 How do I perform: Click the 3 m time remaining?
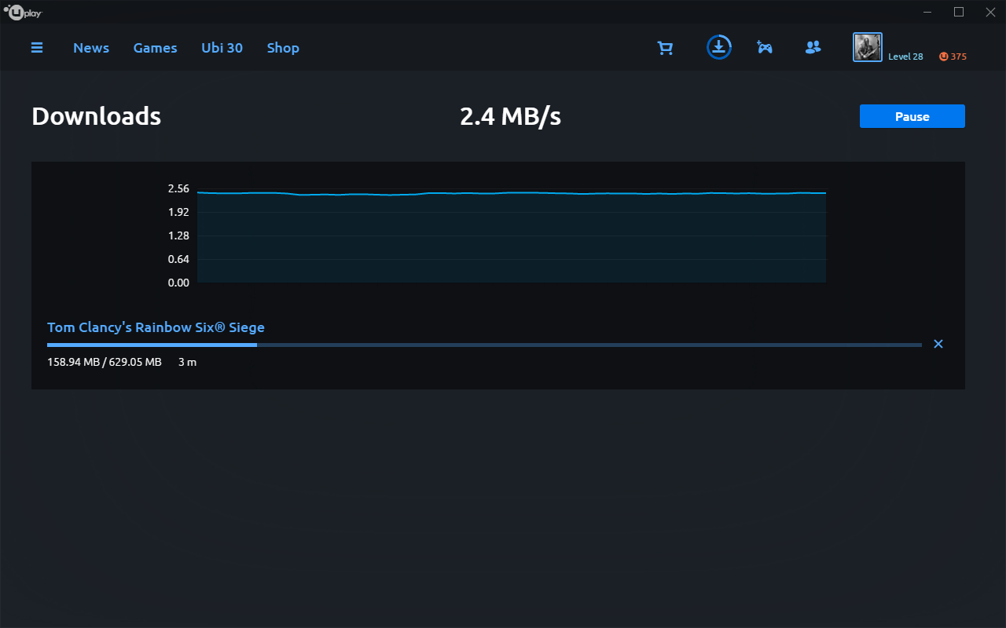tap(187, 362)
